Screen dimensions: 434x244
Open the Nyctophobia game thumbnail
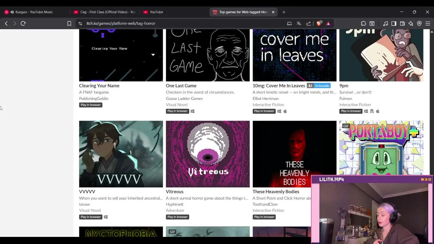[x=121, y=232]
